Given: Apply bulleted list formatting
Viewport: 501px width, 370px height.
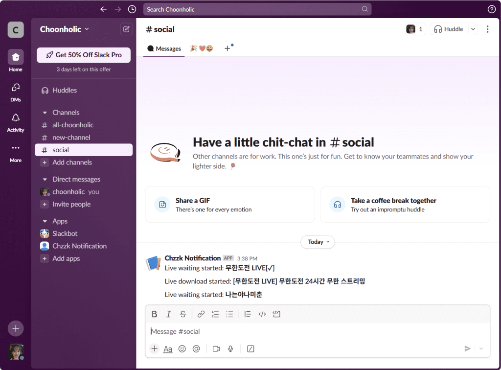Looking at the screenshot, I should 230,314.
